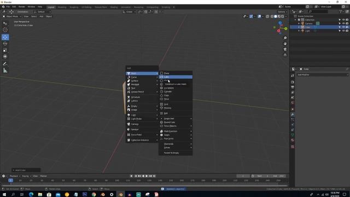The height and width of the screenshot is (197, 350).
Task: Activate the Transform tool
Action: (5, 56)
